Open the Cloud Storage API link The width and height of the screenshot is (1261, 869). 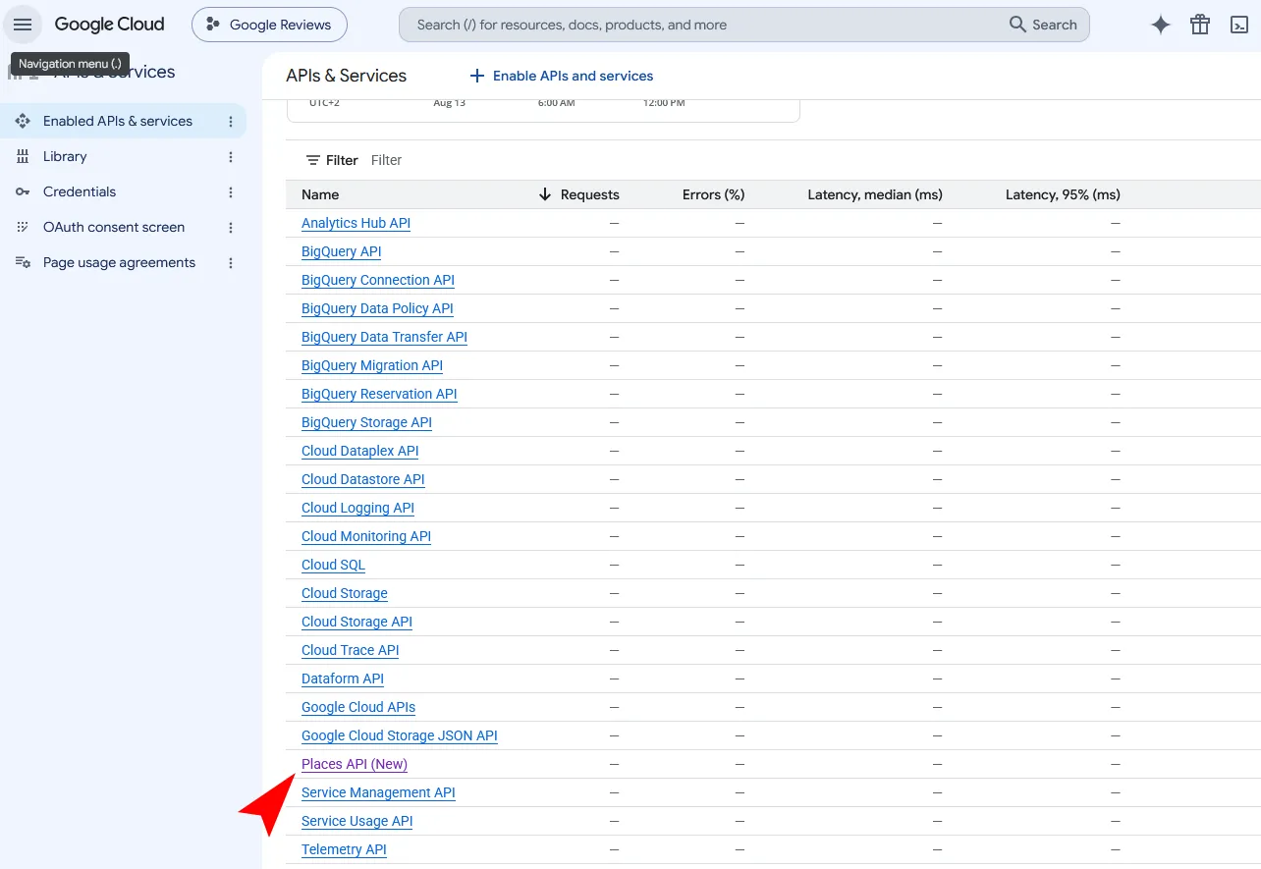pos(356,623)
